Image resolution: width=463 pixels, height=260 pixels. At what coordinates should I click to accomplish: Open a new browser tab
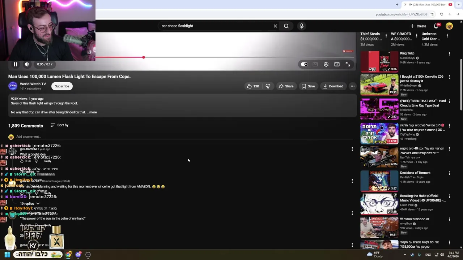point(397,5)
